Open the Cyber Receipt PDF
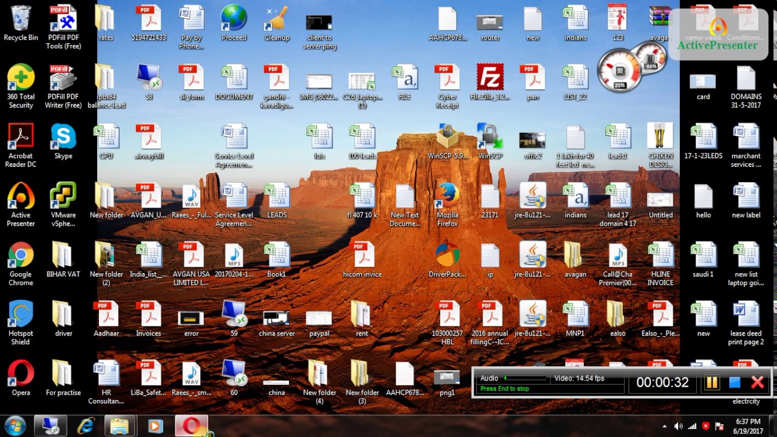This screenshot has height=437, width=777. coord(447,87)
